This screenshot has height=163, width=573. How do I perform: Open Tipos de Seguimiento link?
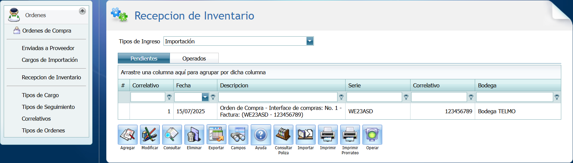click(48, 107)
